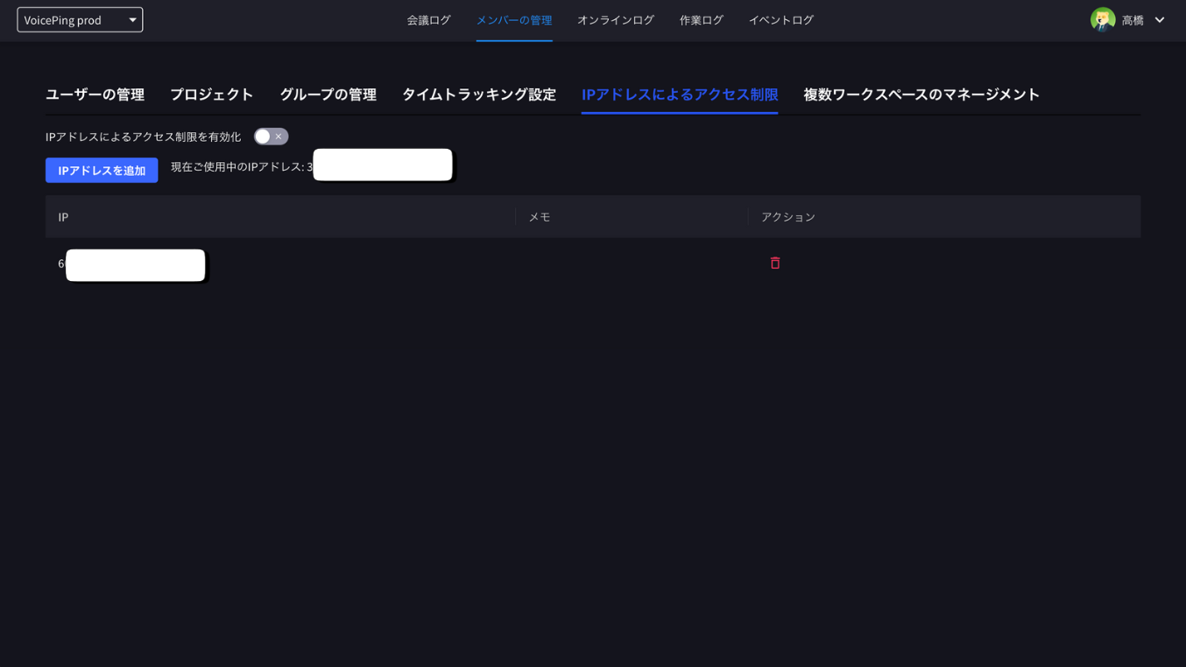Open the VoicePing prod workspace dropdown
Viewport: 1186px width, 667px height.
(79, 18)
